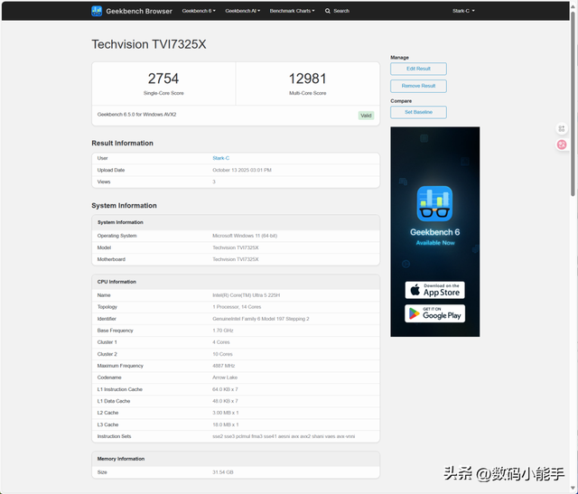578x494 pixels.
Task: Click the multi-core score 12981
Action: pyautogui.click(x=307, y=79)
